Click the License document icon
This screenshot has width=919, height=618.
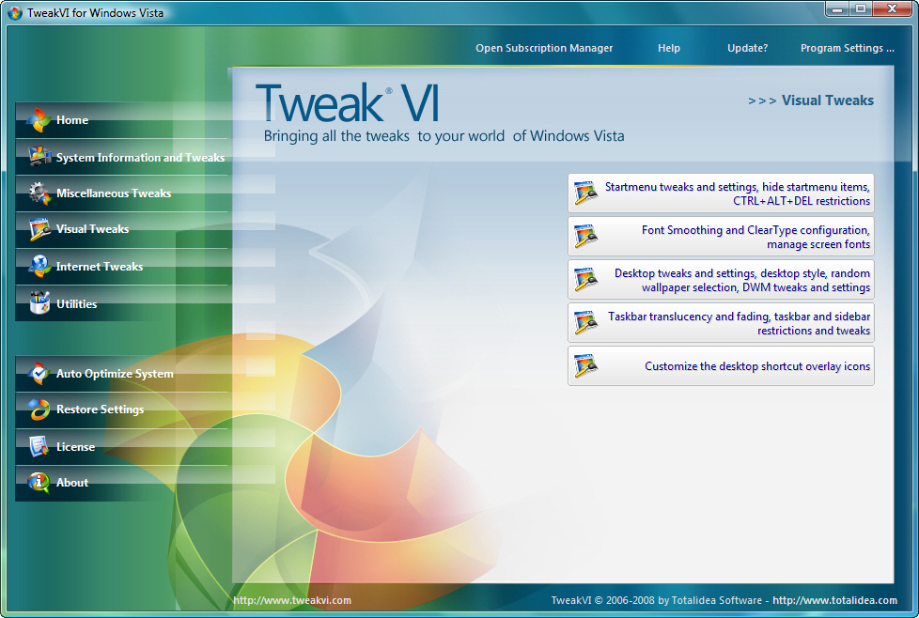point(39,447)
